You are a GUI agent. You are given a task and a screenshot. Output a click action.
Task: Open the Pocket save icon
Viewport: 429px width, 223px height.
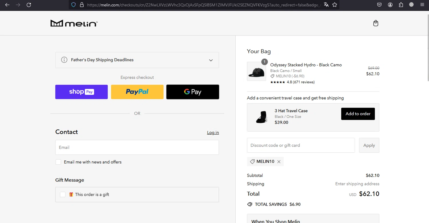click(x=379, y=5)
